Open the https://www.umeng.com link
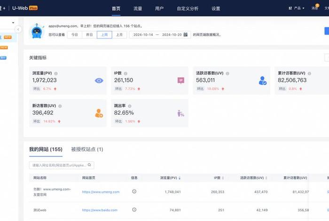 point(101,192)
